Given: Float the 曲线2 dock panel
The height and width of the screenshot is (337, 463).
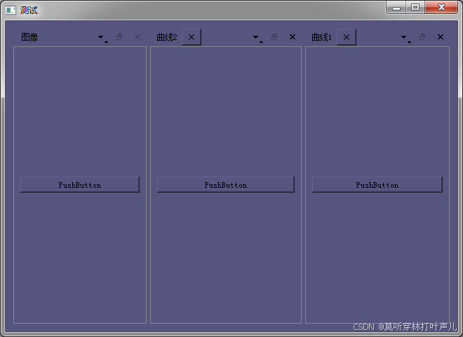Looking at the screenshot, I should tap(274, 37).
